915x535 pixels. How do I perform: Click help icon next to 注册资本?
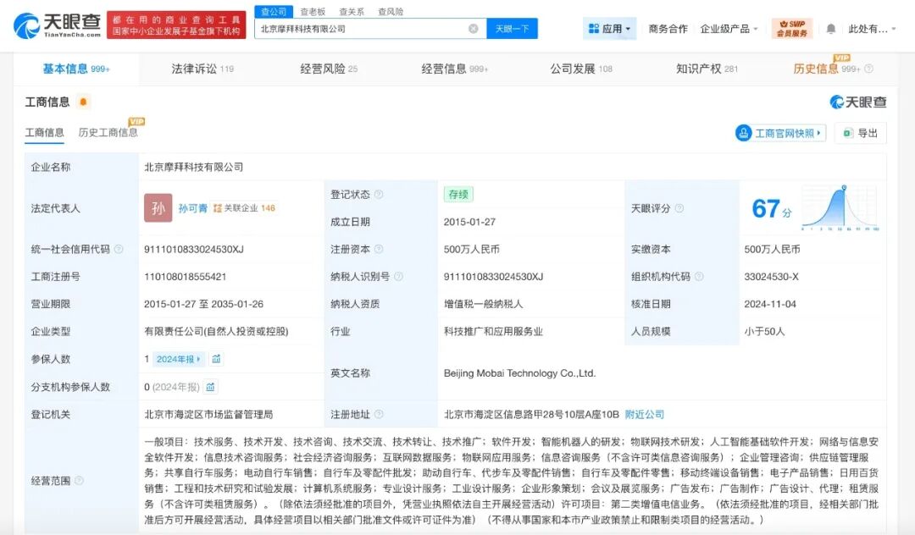click(379, 249)
